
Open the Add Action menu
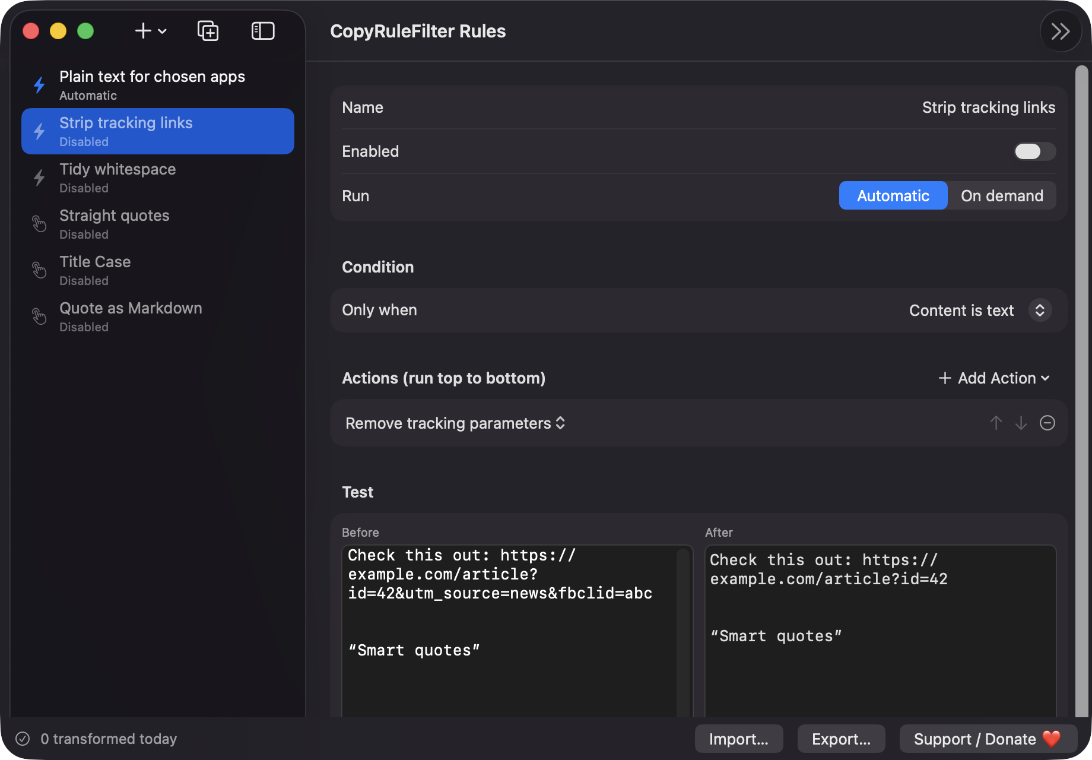(x=994, y=378)
